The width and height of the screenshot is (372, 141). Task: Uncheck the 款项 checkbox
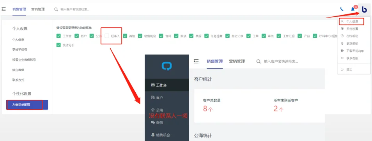(176, 36)
